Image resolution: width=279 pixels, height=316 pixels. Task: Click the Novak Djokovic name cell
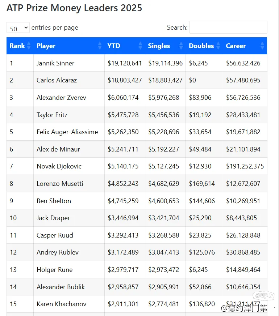coord(59,166)
